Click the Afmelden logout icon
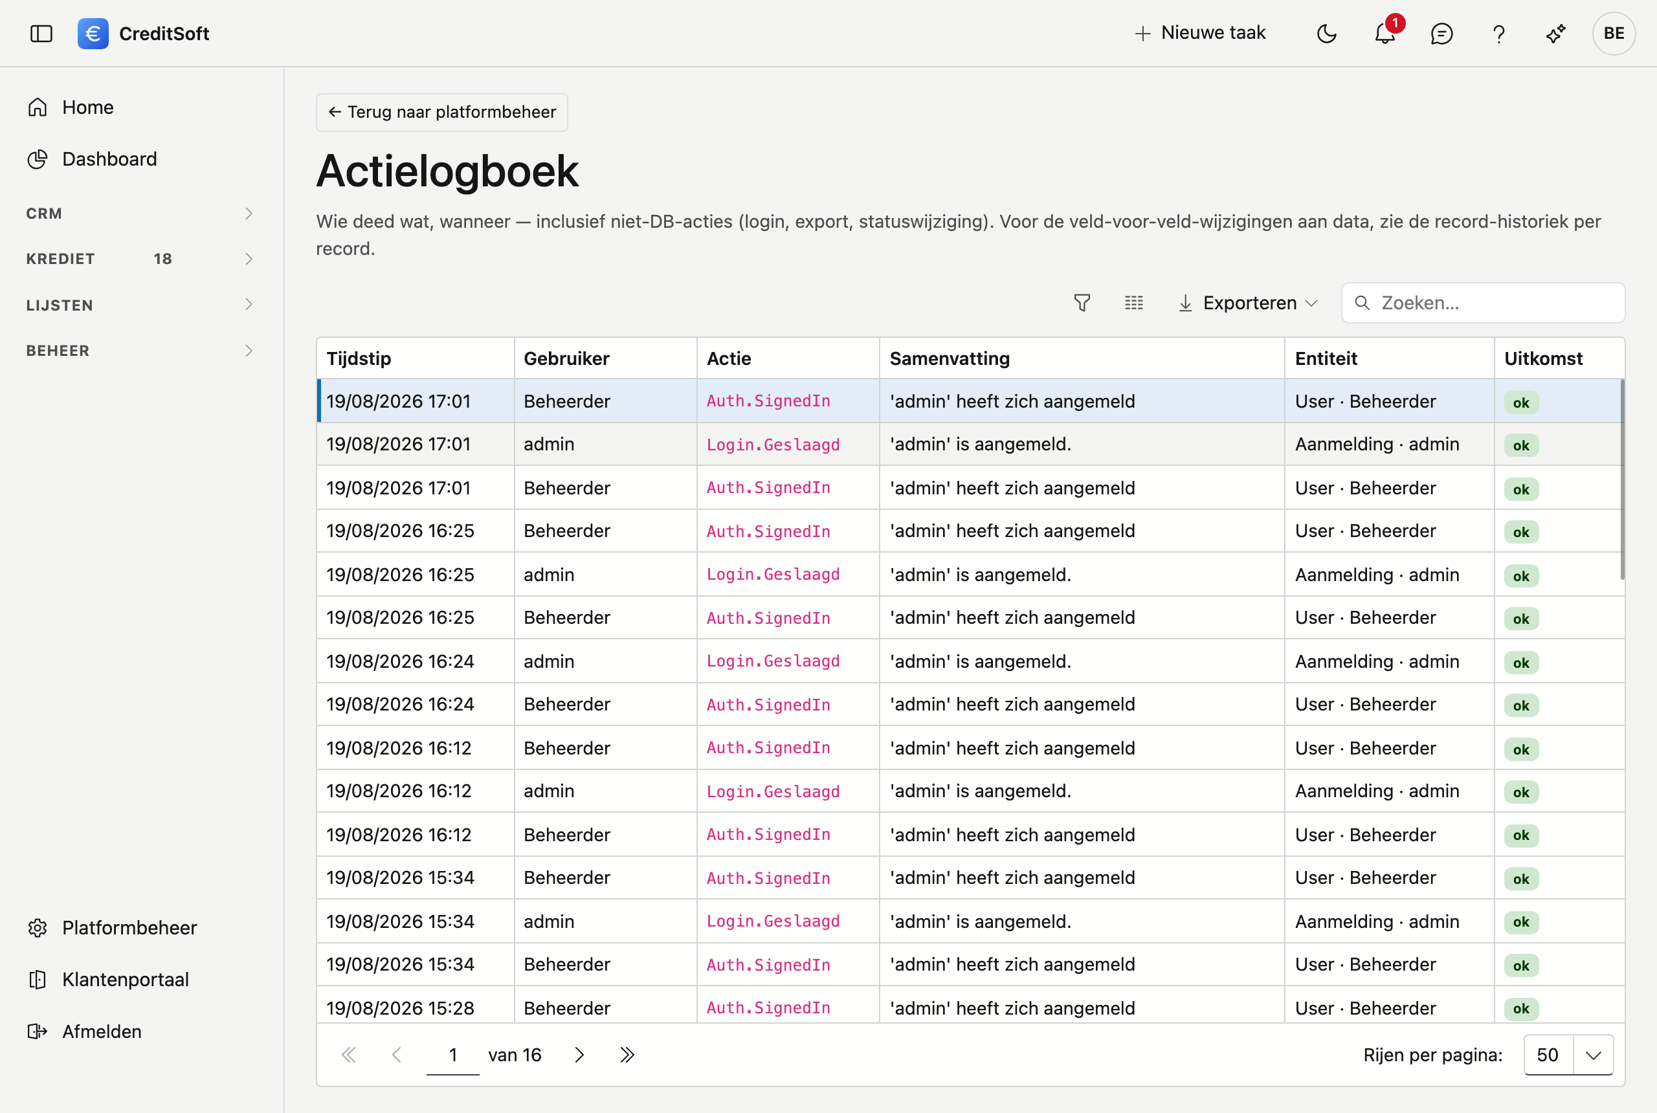Image resolution: width=1657 pixels, height=1113 pixels. coord(38,1031)
